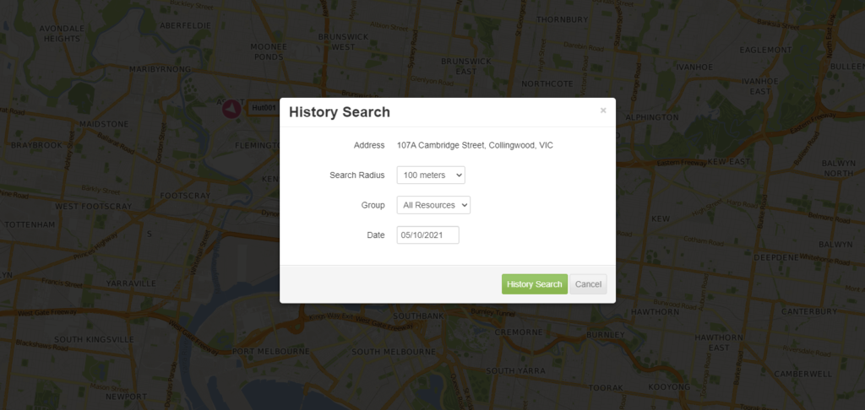Click the address text 107A Cambridge Street
Viewport: 865px width, 410px height.
click(475, 145)
